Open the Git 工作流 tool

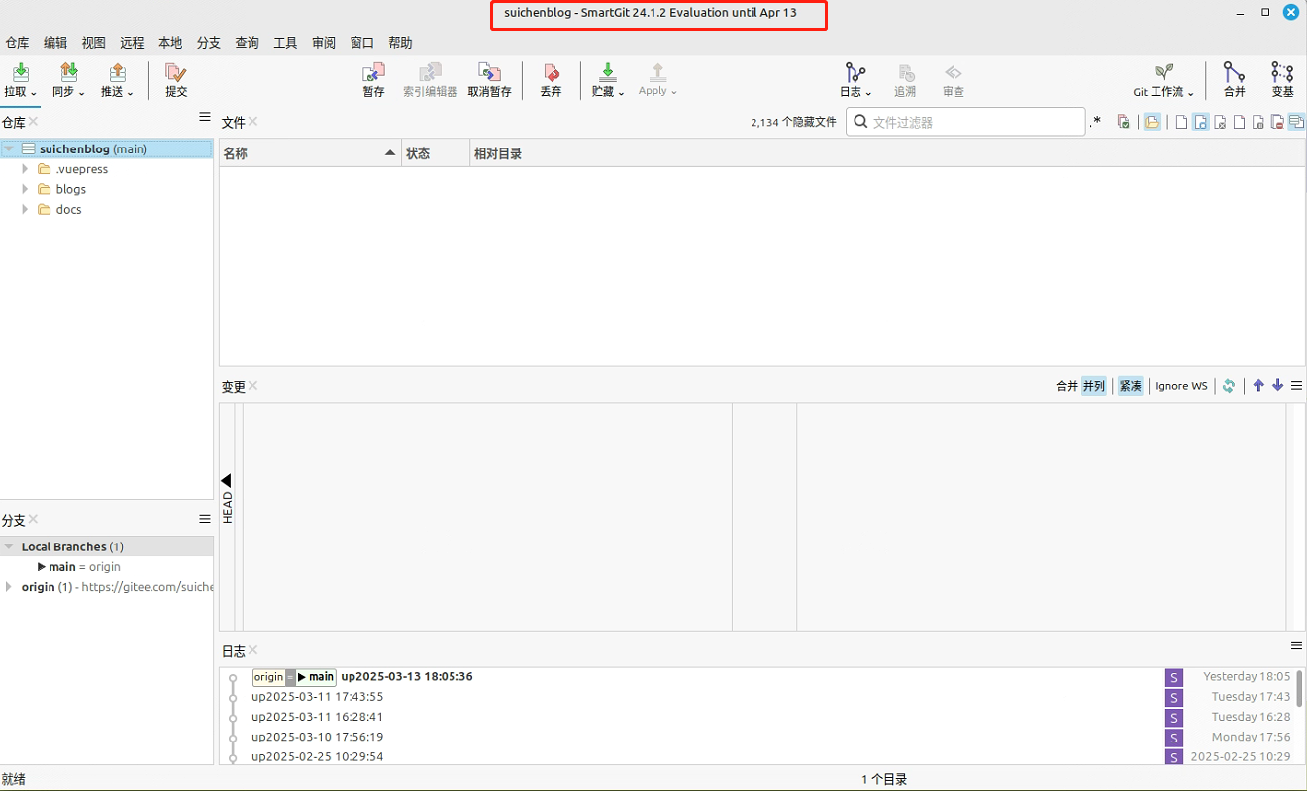tap(1160, 79)
